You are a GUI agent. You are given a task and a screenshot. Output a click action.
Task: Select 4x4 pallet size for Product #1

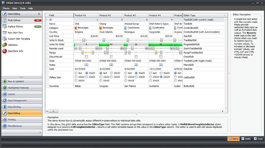pyautogui.click(x=76, y=73)
